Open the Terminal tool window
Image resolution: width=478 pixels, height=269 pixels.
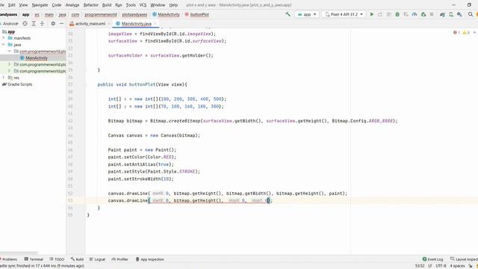pyautogui.click(x=34, y=259)
